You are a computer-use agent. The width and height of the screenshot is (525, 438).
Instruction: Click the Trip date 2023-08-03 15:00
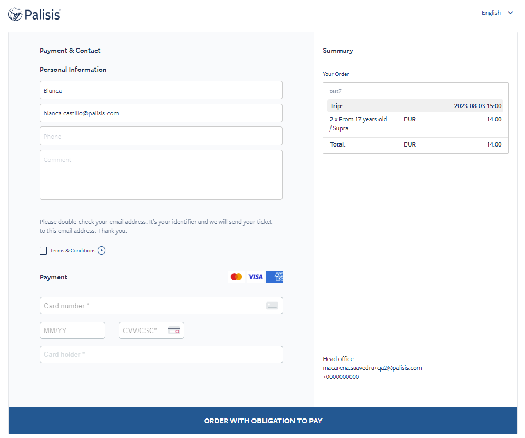coord(478,106)
